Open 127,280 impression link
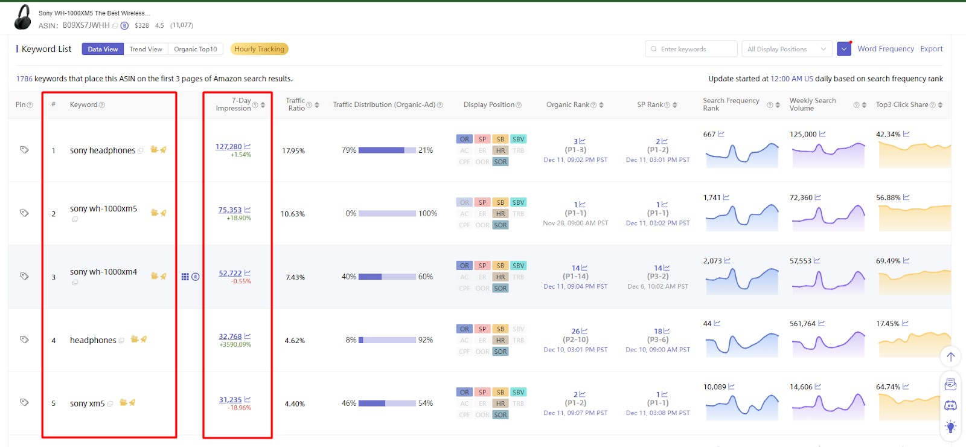Image resolution: width=966 pixels, height=447 pixels. [229, 147]
